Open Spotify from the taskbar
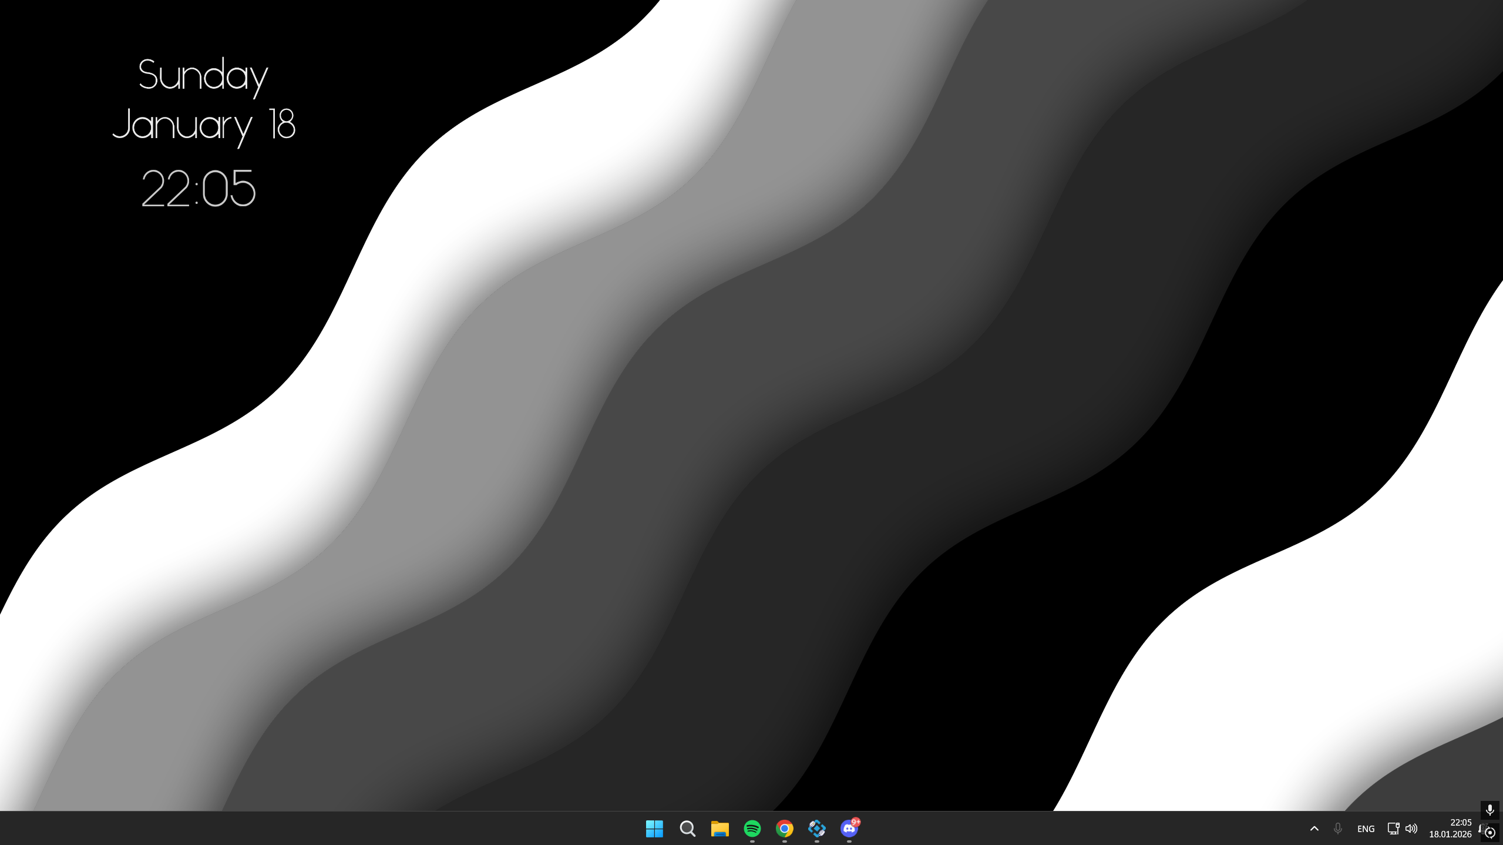 [752, 829]
